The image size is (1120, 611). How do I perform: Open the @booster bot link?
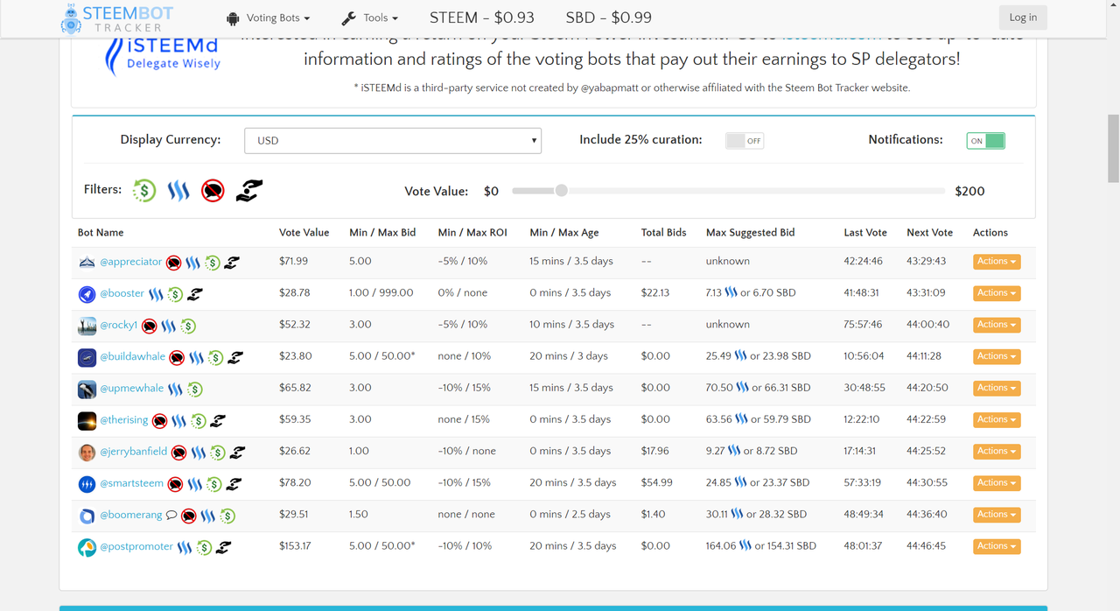tap(122, 293)
